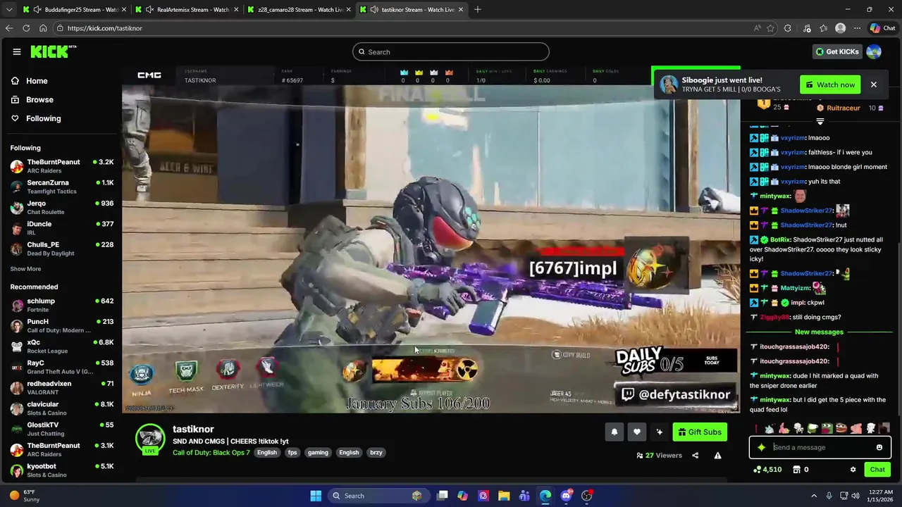Open Browse in sidebar
Screen dimensions: 902x507
pyautogui.click(x=39, y=100)
